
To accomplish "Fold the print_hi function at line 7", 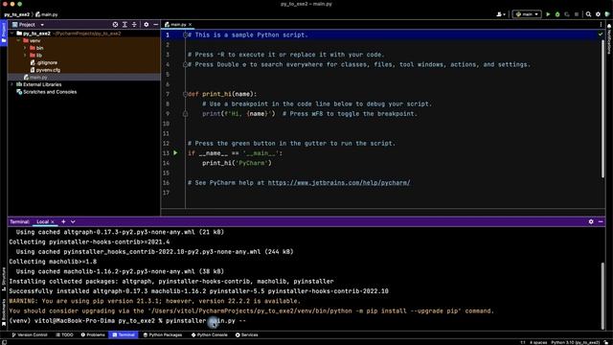I will point(185,94).
